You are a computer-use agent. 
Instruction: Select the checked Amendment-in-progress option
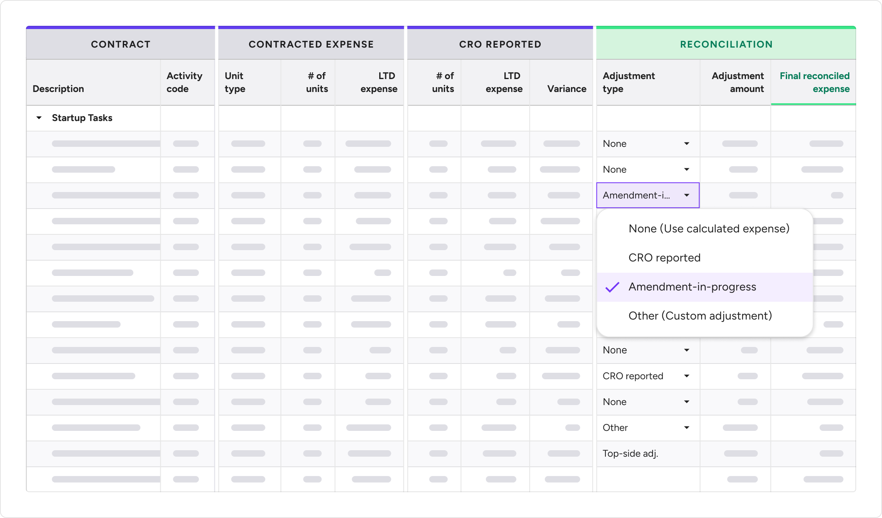(692, 287)
